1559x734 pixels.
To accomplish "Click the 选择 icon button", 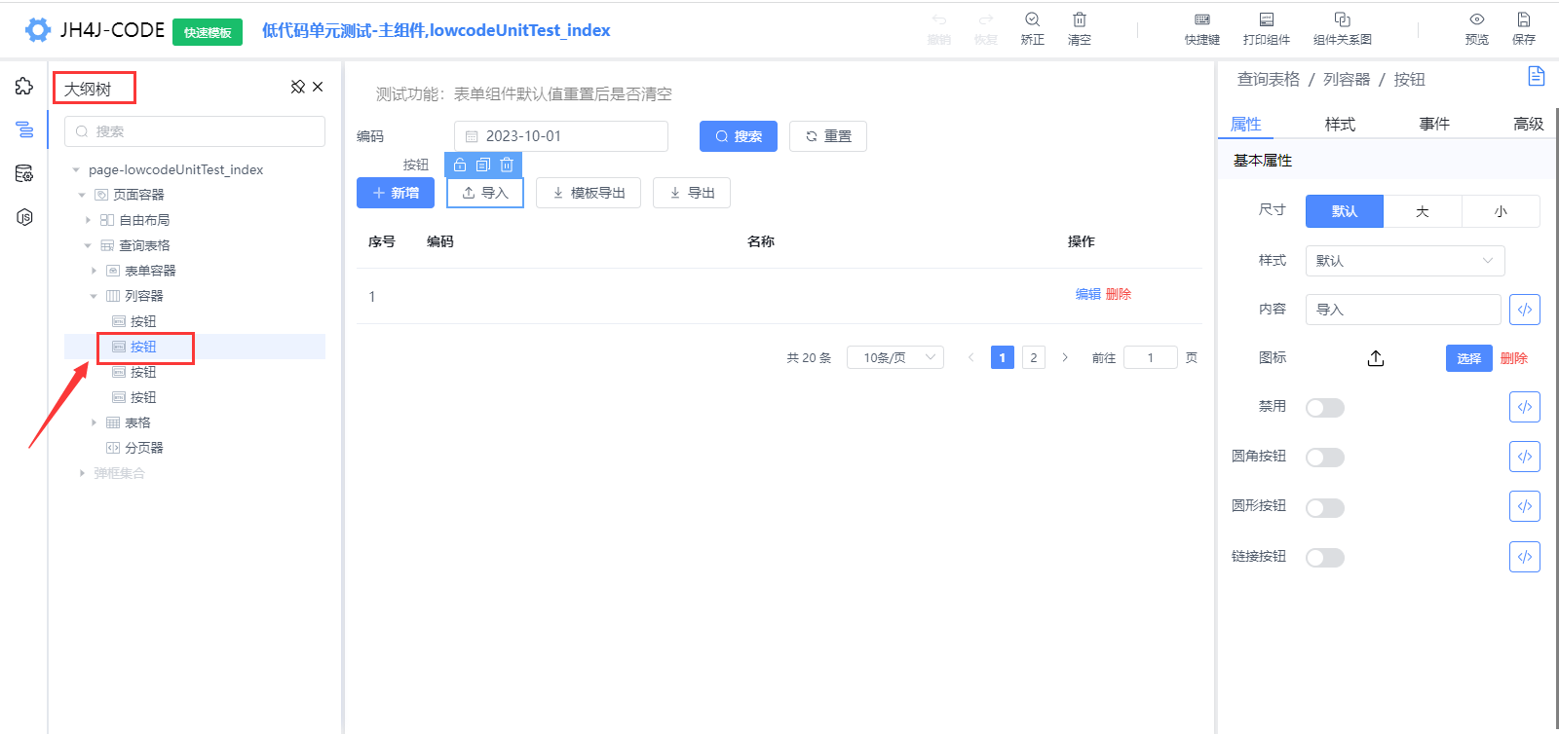I will pyautogui.click(x=1469, y=358).
